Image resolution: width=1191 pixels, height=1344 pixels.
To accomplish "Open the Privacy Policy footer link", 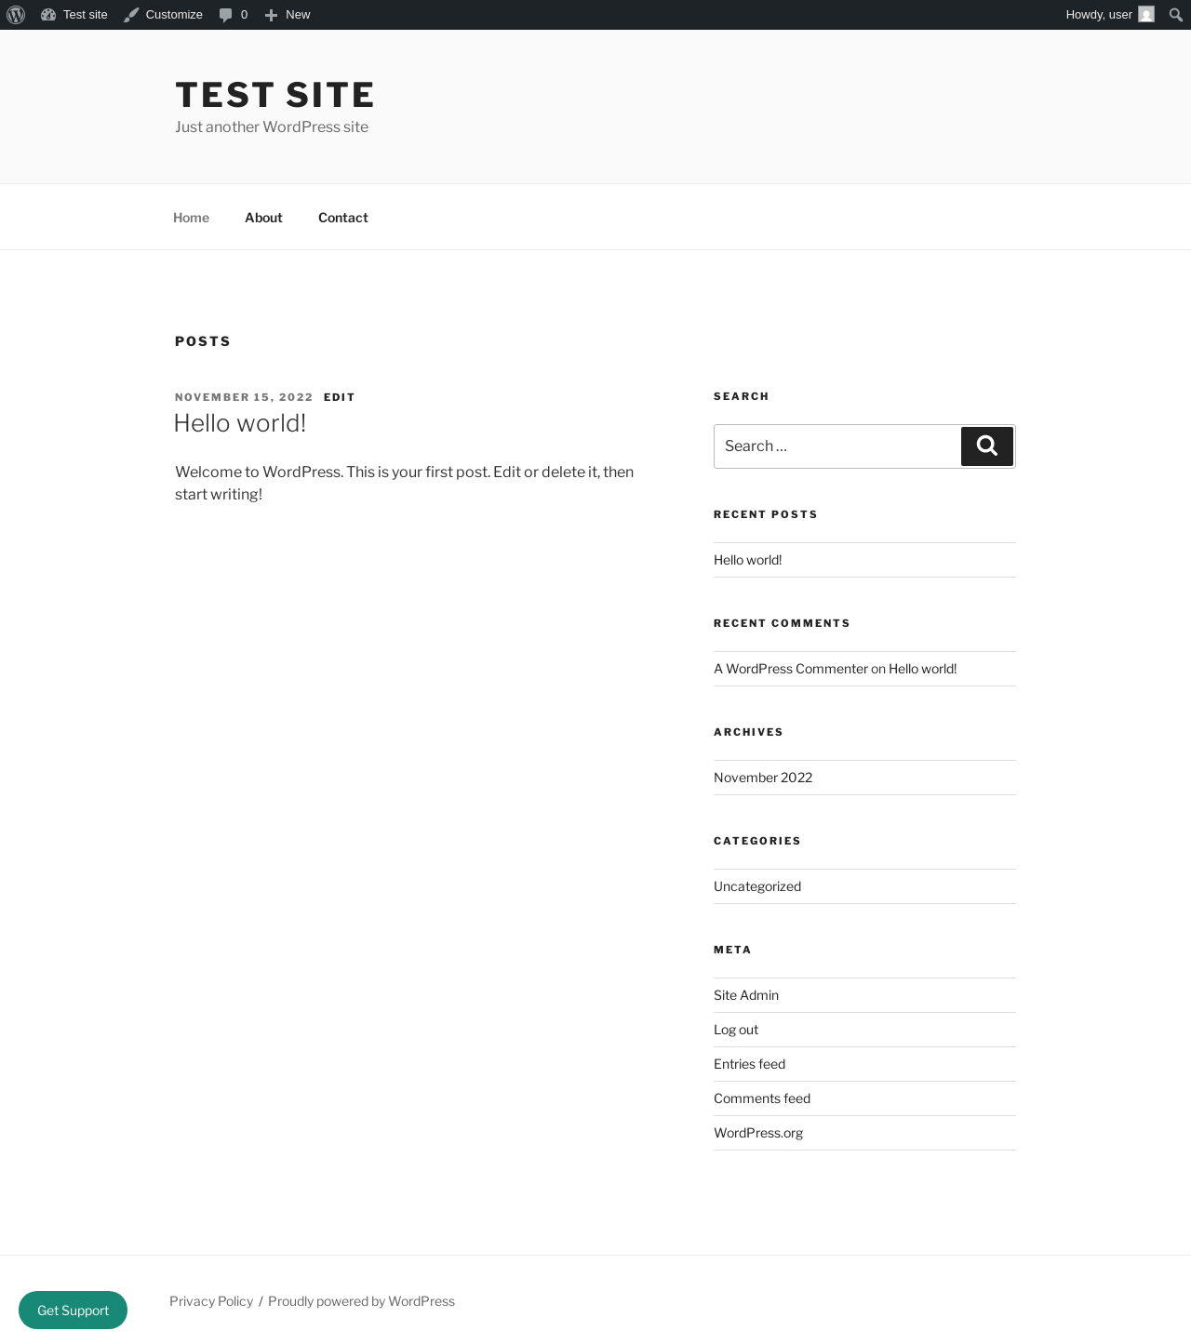I will 211,1301.
